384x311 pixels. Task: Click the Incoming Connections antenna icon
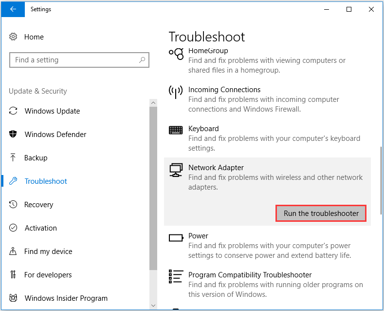[176, 92]
